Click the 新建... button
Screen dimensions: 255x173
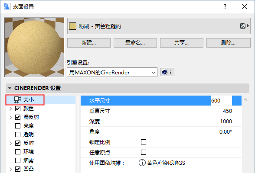tap(89, 43)
